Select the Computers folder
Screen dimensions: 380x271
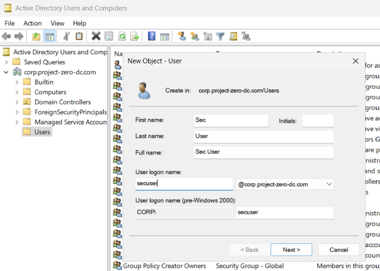click(50, 92)
